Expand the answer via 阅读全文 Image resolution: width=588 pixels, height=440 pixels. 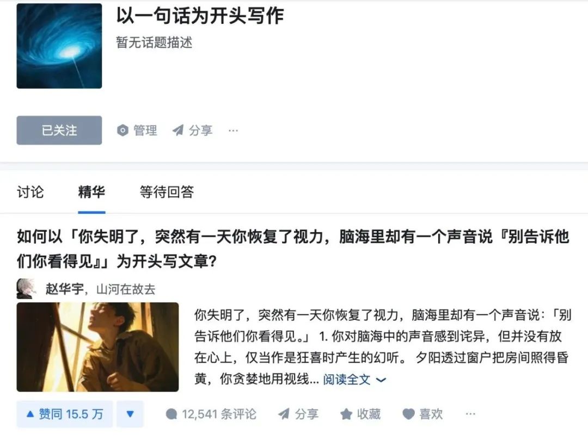(346, 380)
